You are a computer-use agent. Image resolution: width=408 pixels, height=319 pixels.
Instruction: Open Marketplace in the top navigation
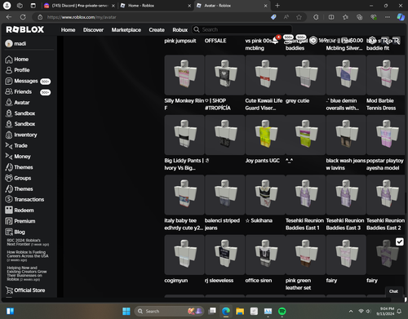pyautogui.click(x=126, y=30)
